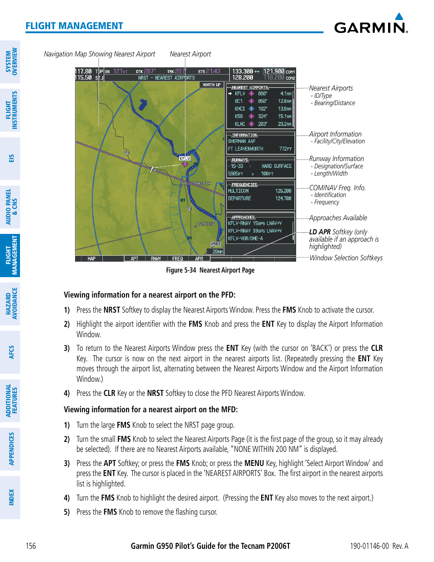Click the boxed standby frequency 121.900
This screenshot has width=434, height=562.
click(x=274, y=71)
